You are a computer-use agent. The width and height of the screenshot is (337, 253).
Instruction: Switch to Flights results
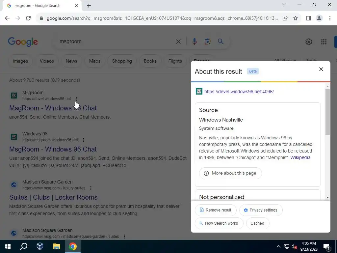[175, 61]
